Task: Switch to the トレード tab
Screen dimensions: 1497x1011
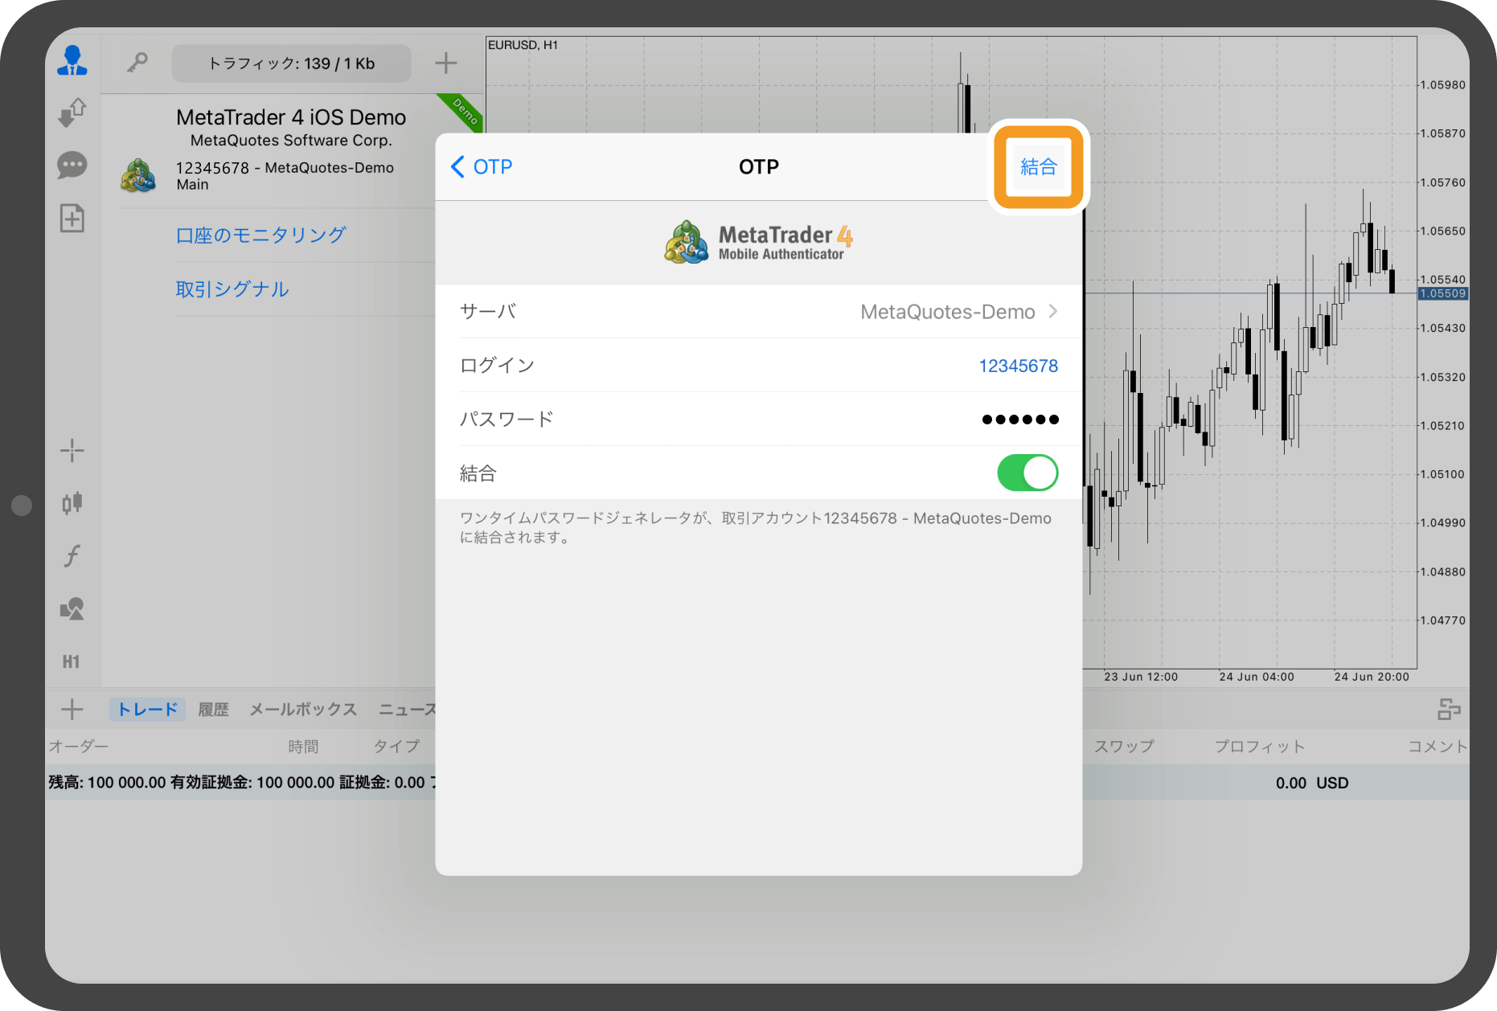Action: click(148, 709)
